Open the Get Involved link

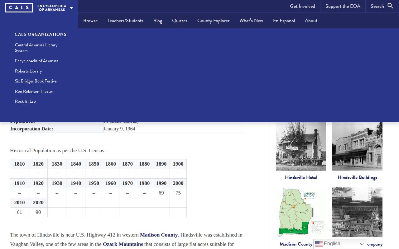(x=302, y=6)
